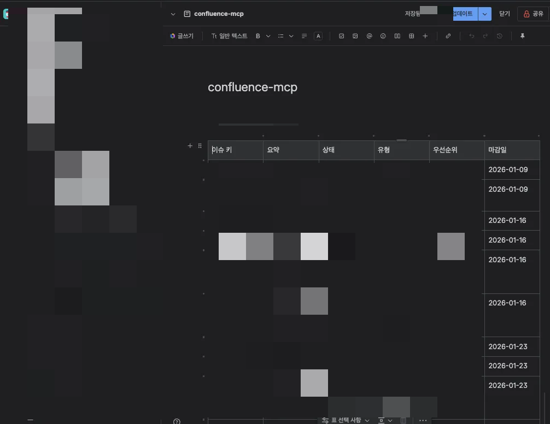Insert an emoji
This screenshot has height=424, width=550.
click(383, 36)
